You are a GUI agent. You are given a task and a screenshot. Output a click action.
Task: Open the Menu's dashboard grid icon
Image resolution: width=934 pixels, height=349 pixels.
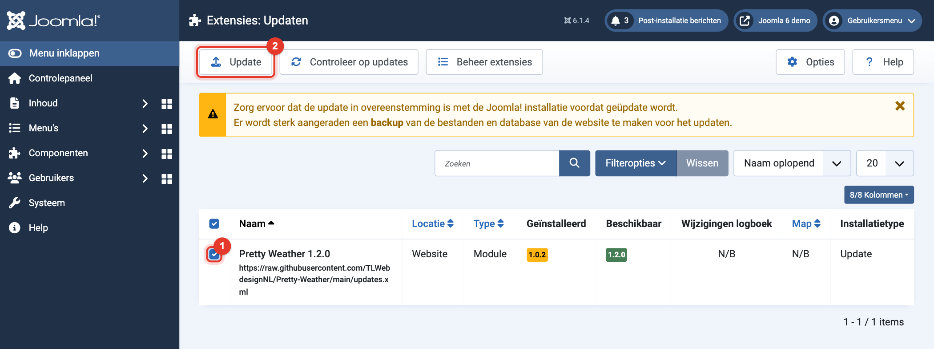pyautogui.click(x=167, y=129)
